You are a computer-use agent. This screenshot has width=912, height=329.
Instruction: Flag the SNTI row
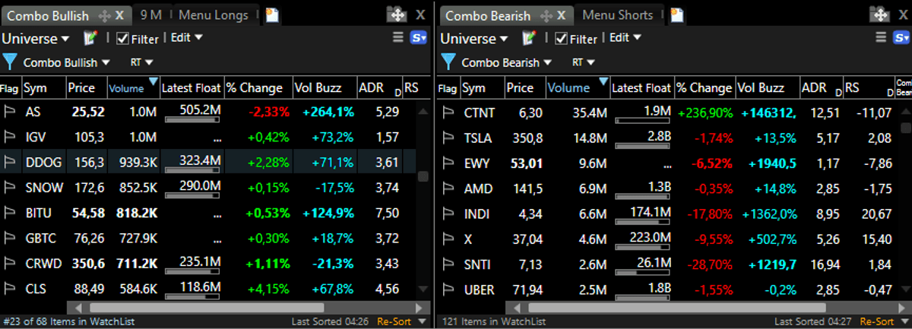coord(448,264)
